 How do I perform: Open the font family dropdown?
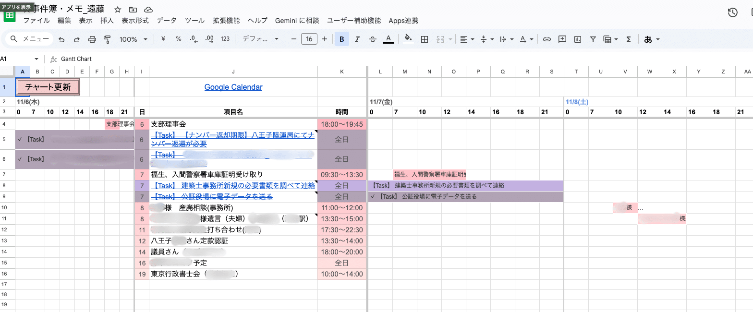[x=260, y=39]
